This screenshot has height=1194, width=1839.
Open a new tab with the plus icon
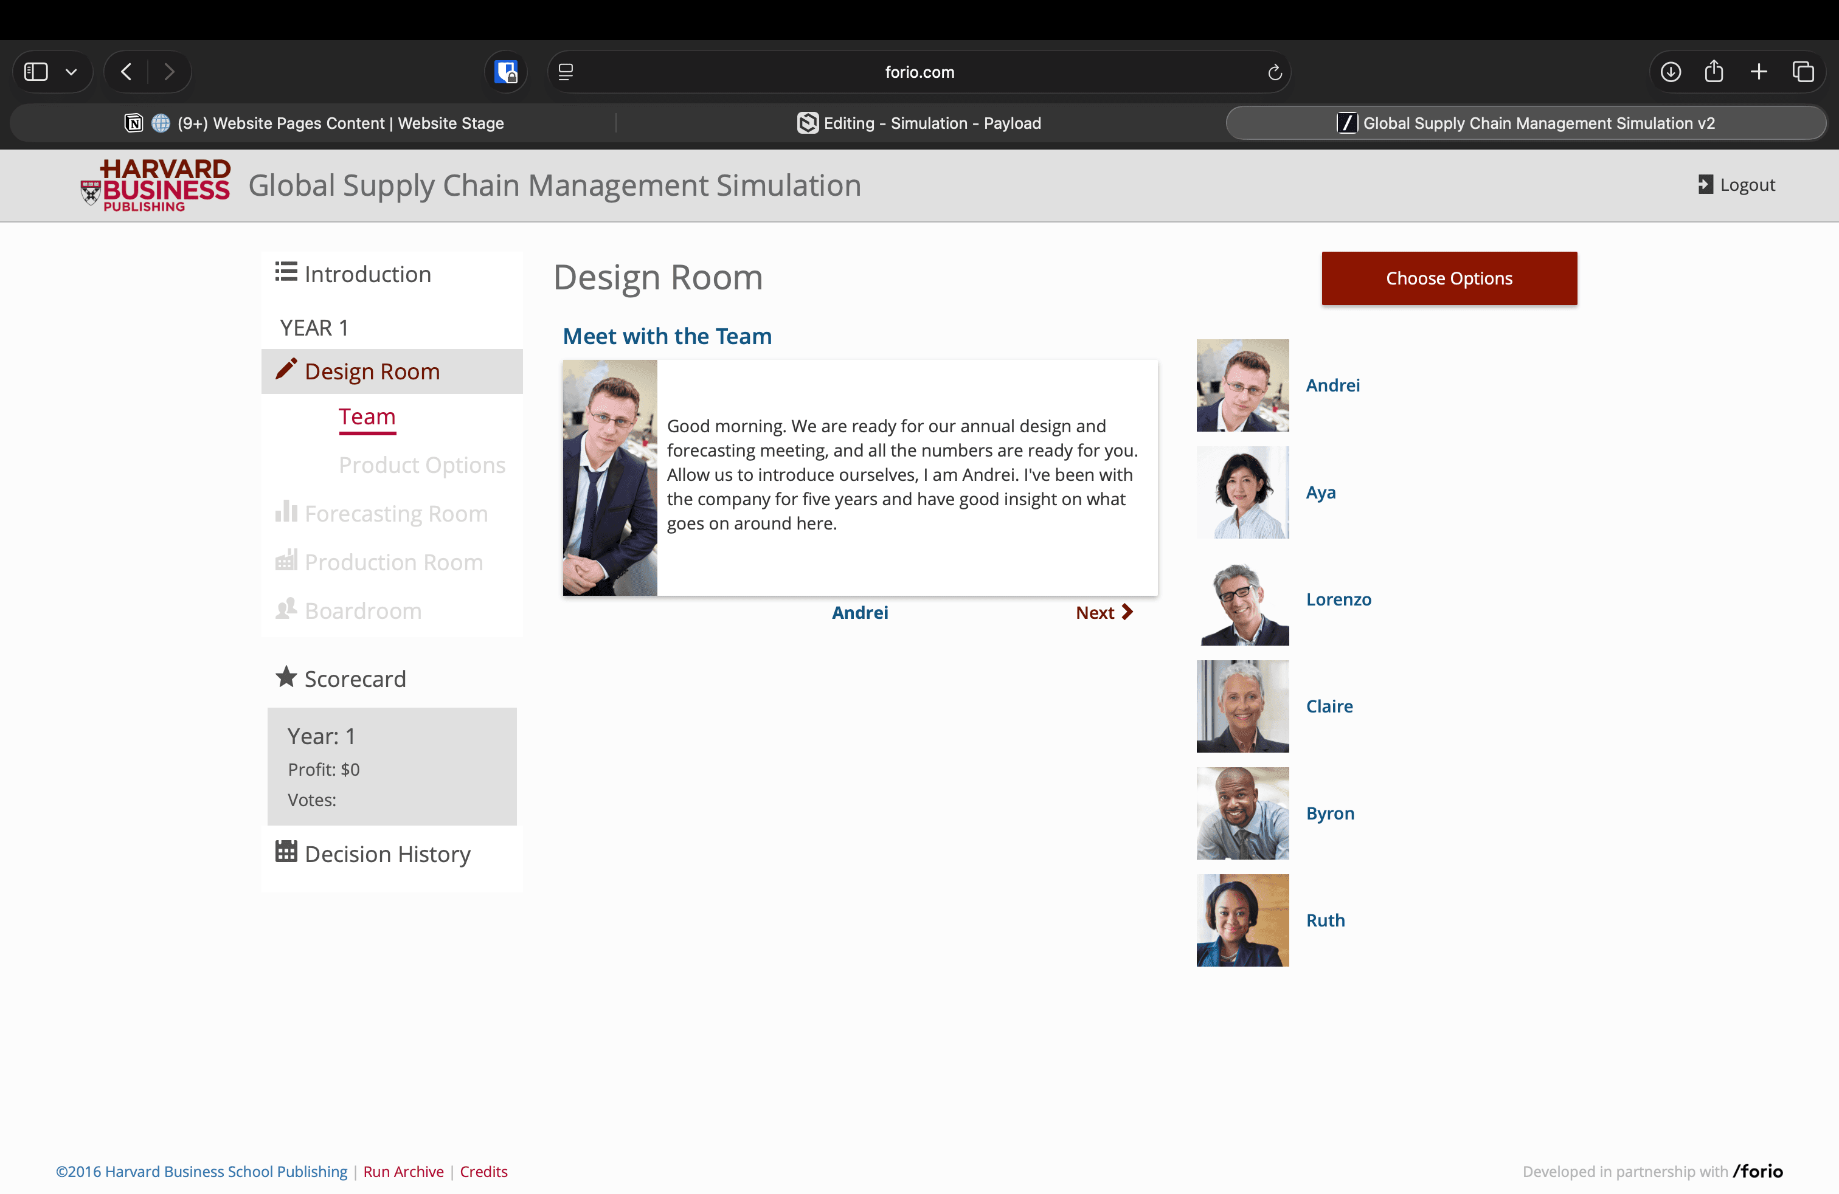[x=1759, y=72]
